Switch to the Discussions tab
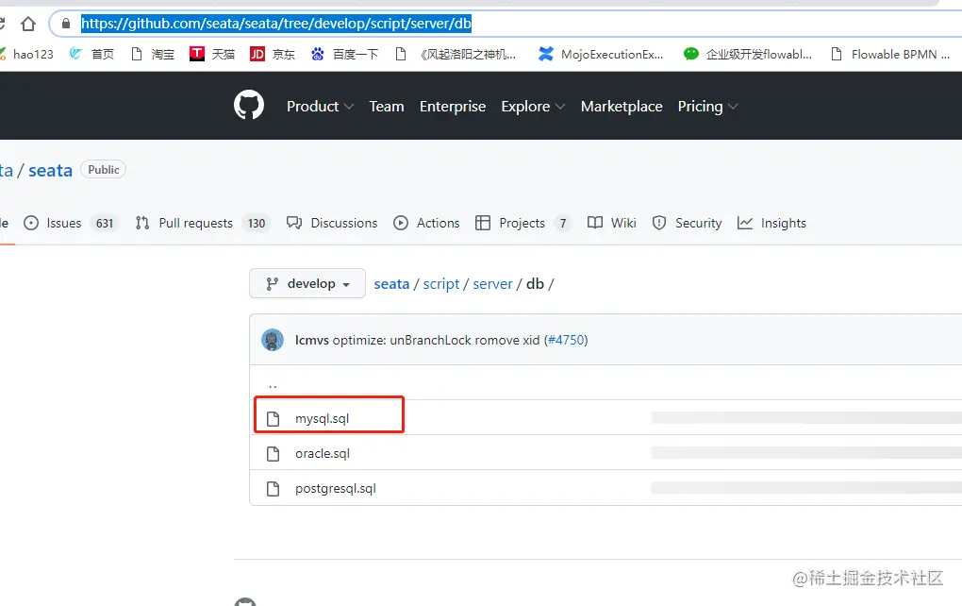This screenshot has width=962, height=606. click(x=332, y=223)
